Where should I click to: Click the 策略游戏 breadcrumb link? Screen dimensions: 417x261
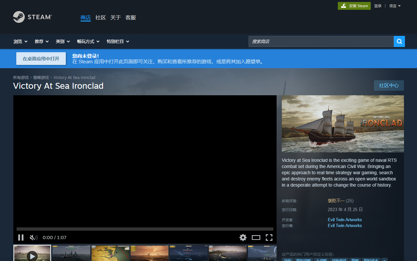(41, 78)
